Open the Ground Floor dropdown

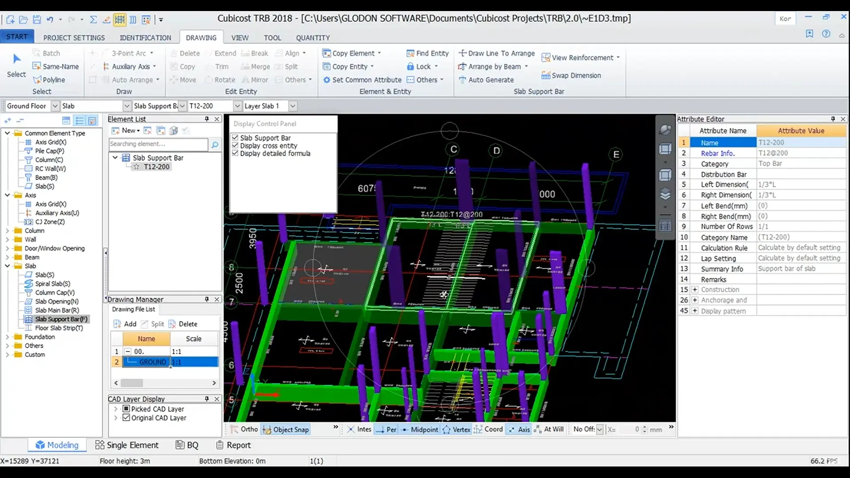click(55, 106)
